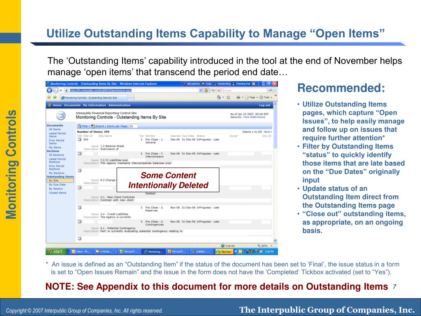The image size is (421, 316).
Task: Click the Refresh arrows icon
Action: [x=213, y=91]
